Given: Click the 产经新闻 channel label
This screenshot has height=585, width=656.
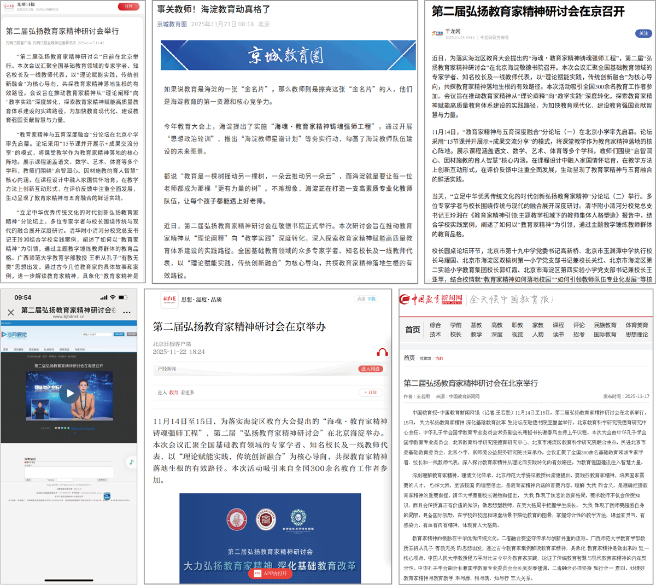Looking at the screenshot, I should (167, 369).
